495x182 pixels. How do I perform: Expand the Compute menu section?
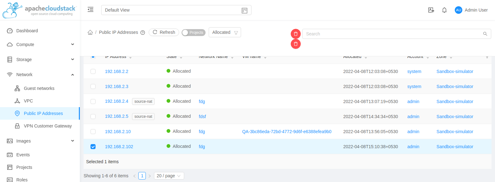(40, 44)
